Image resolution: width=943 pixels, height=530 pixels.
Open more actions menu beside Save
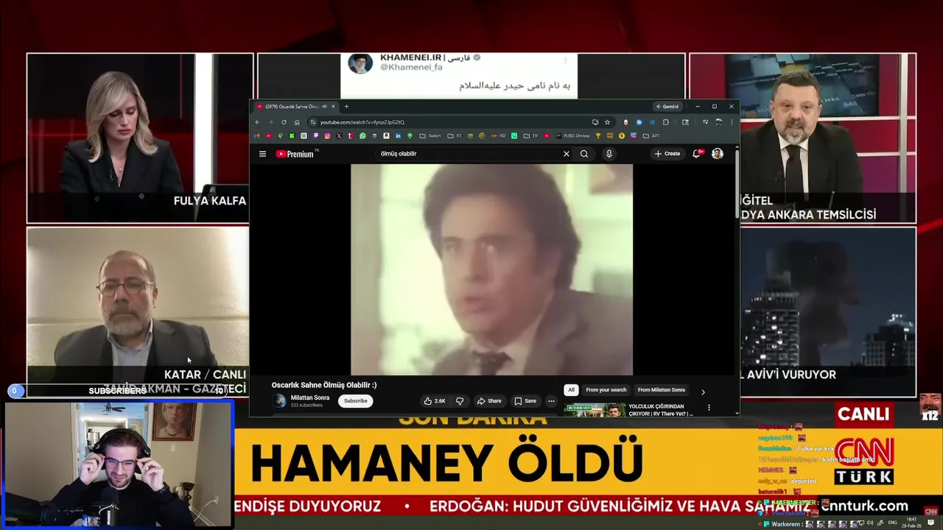click(x=551, y=401)
